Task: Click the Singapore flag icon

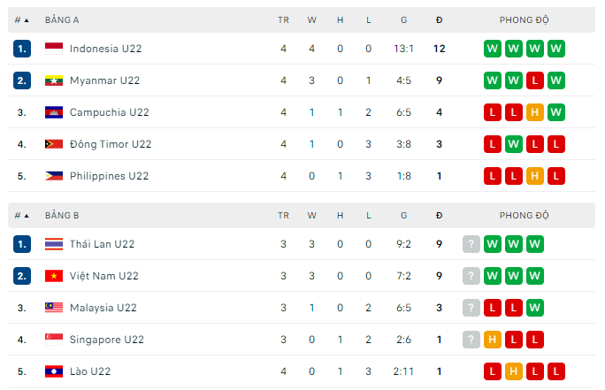Action: point(54,340)
